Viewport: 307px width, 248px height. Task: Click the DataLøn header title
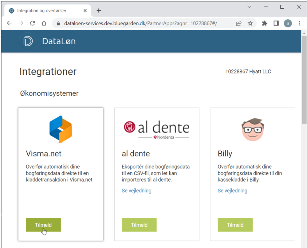click(59, 41)
